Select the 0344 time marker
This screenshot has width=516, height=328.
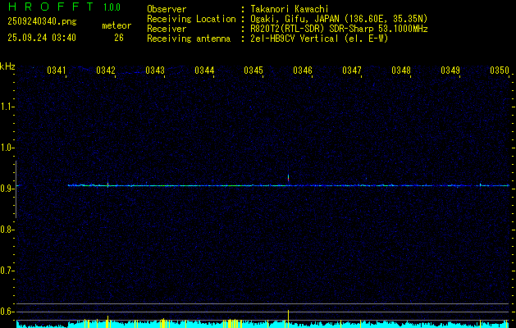(x=204, y=71)
